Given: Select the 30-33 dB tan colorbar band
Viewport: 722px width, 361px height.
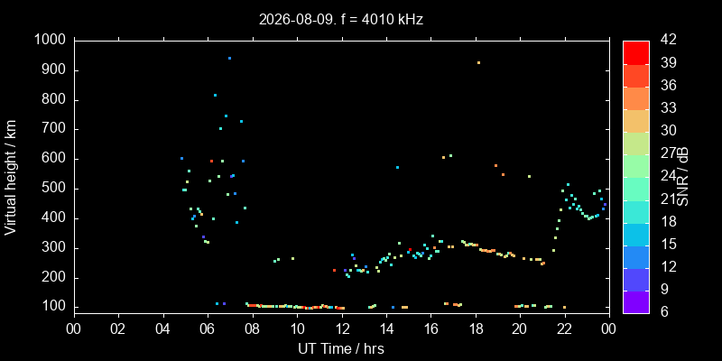Looking at the screenshot, I should [636, 121].
